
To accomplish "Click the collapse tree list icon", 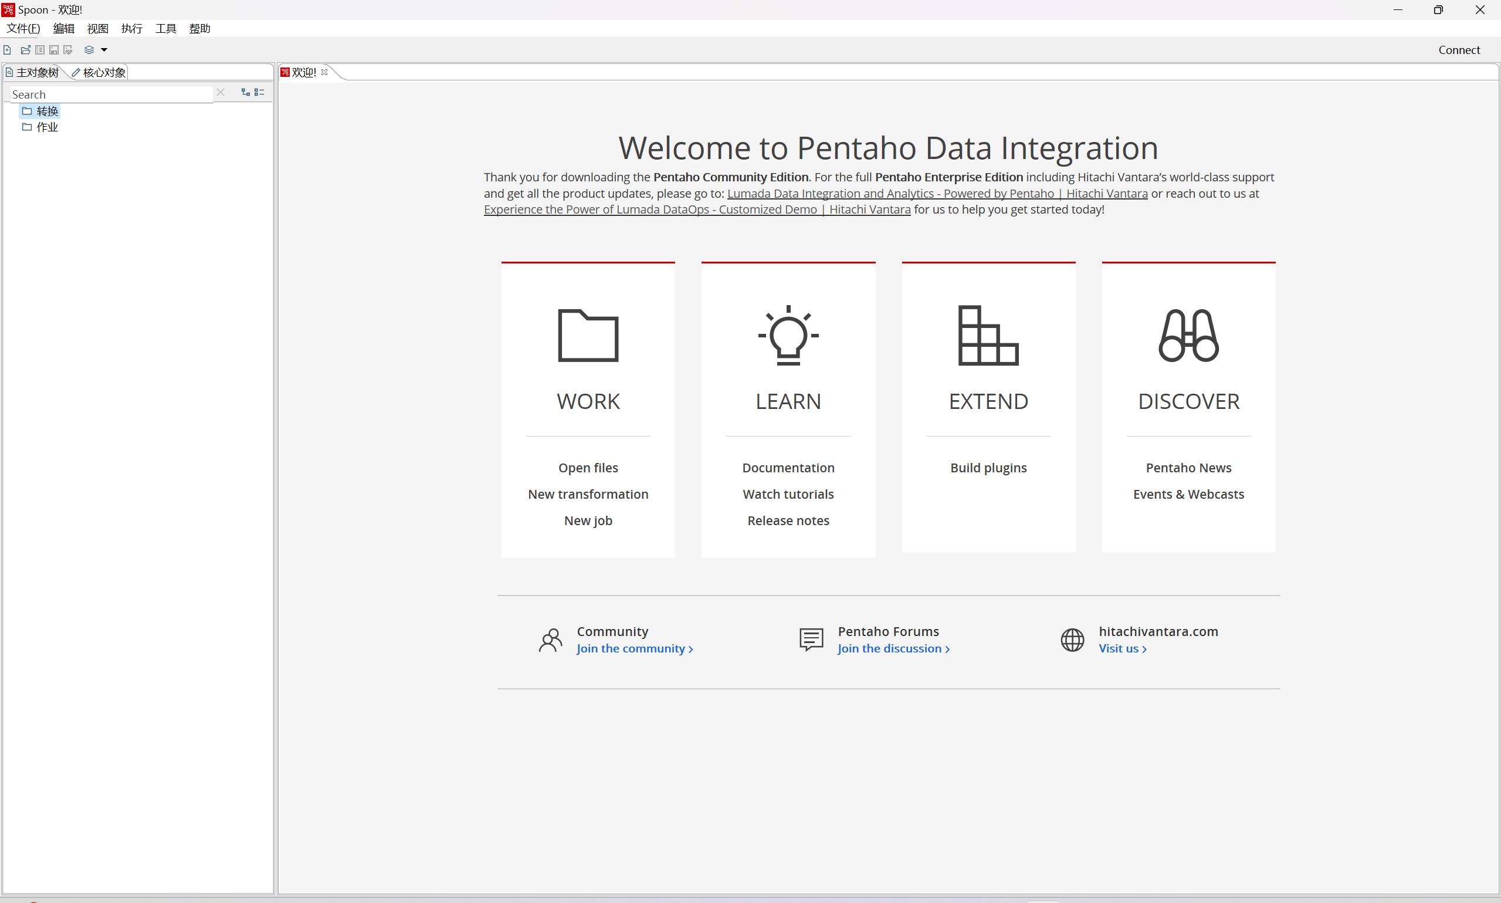I will click(x=259, y=93).
